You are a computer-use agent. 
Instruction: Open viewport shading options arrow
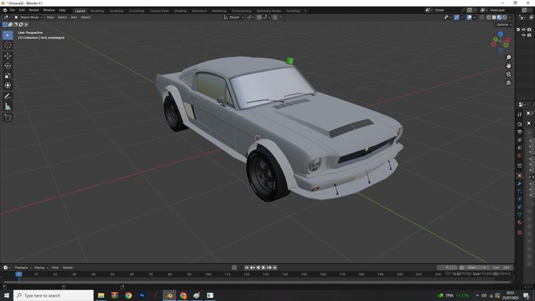point(510,17)
